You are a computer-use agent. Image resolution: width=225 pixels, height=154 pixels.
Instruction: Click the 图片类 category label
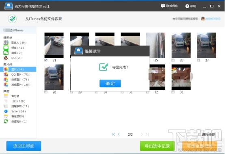coord(8,64)
